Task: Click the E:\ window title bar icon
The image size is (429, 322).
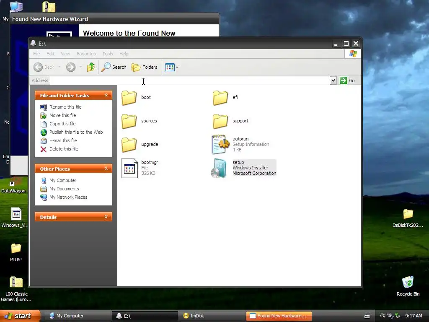Action: [x=34, y=43]
